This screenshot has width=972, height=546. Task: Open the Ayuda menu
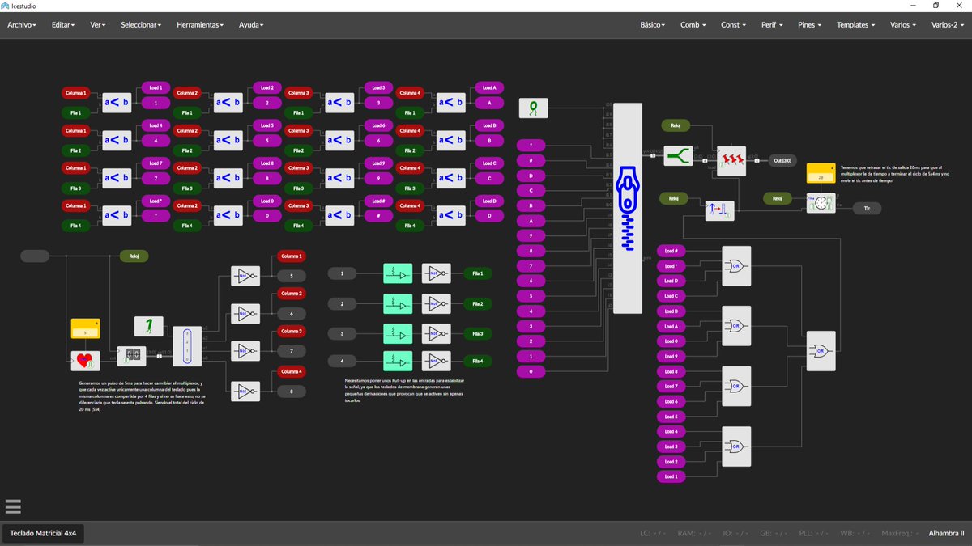pyautogui.click(x=251, y=25)
